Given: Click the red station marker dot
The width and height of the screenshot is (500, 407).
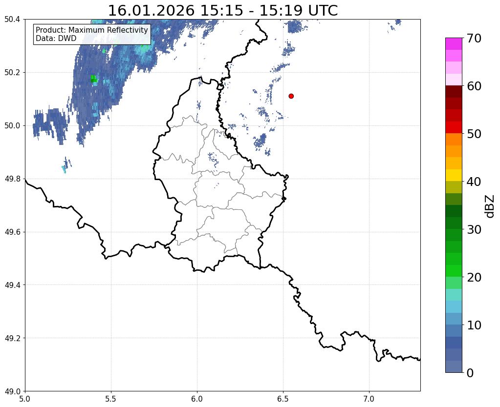Looking at the screenshot, I should pos(291,96).
